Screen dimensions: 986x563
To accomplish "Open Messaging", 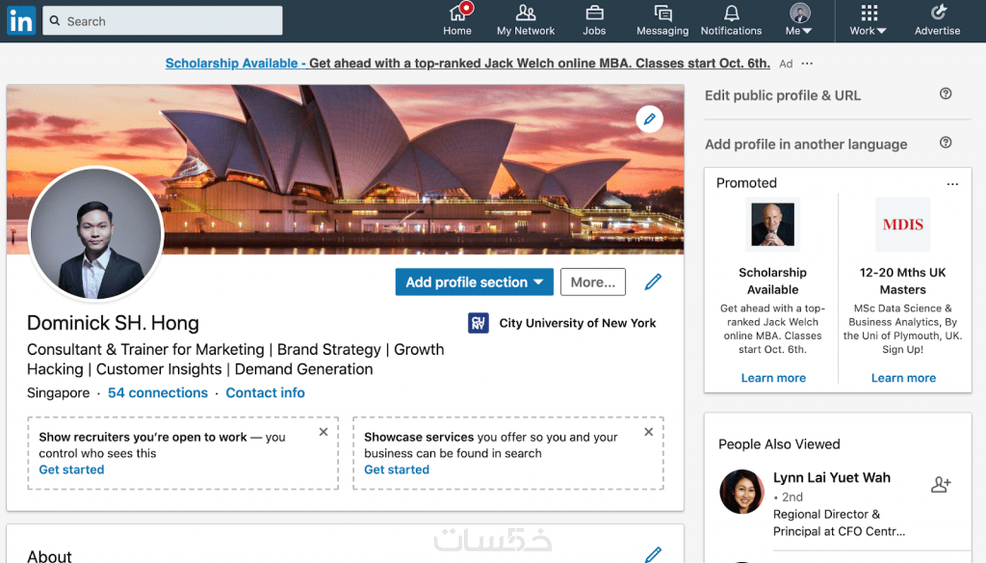I will [662, 19].
